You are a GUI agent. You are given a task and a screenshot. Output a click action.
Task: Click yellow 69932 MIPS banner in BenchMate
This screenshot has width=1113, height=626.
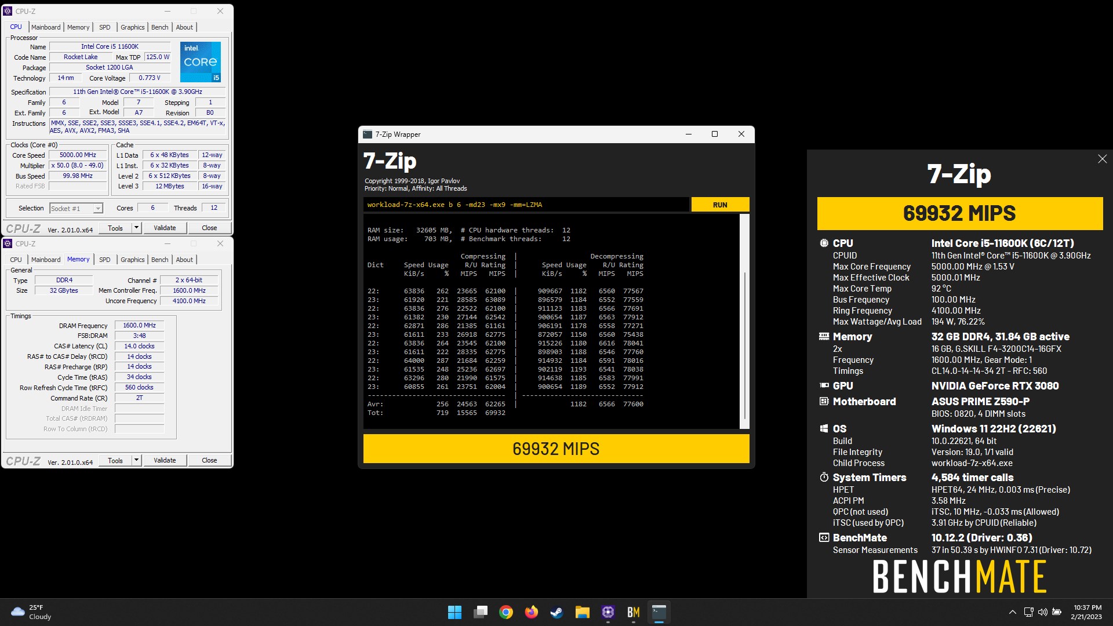pos(960,213)
